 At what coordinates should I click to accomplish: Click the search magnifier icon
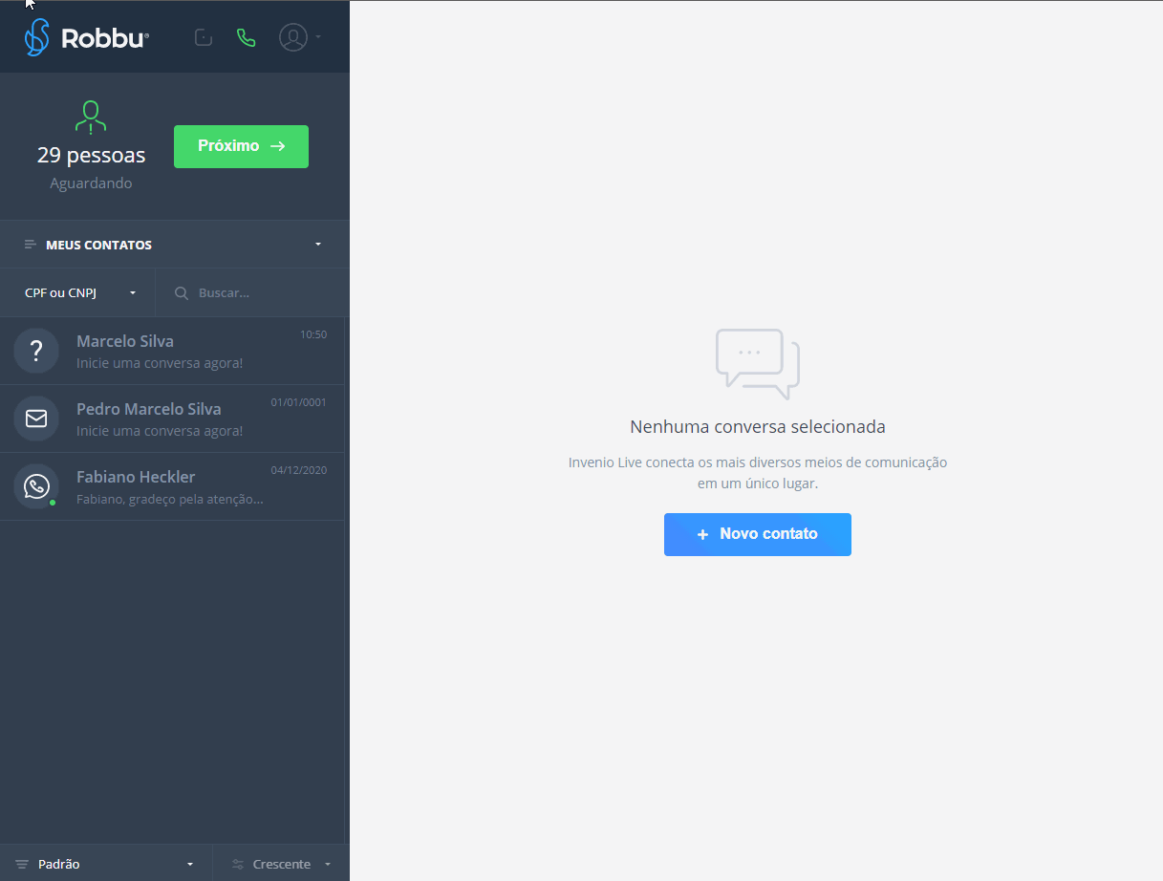tap(182, 293)
